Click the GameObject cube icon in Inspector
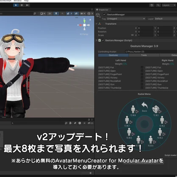Viewport: 177px width, 177px height. click(x=98, y=15)
